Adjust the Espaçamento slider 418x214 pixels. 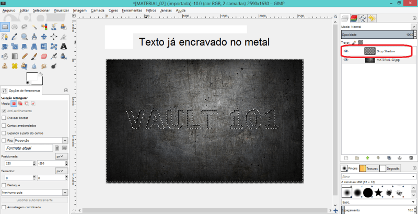378,210
